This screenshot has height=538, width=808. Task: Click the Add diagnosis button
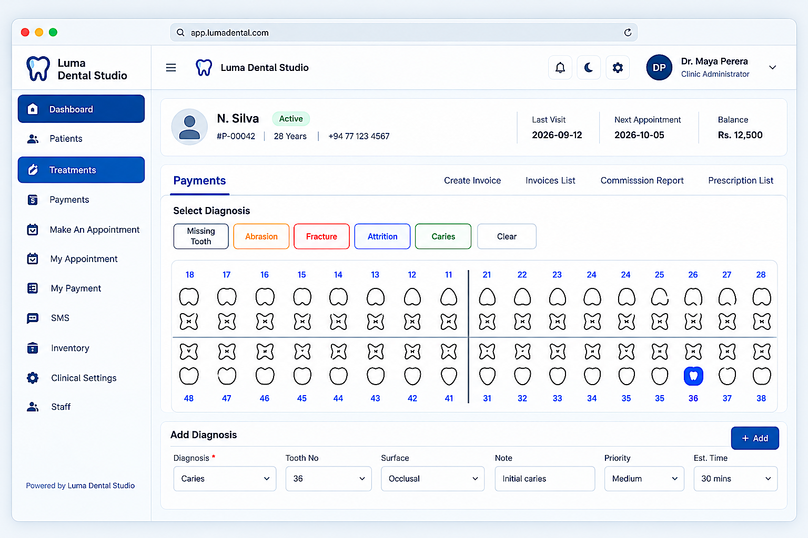click(x=755, y=438)
